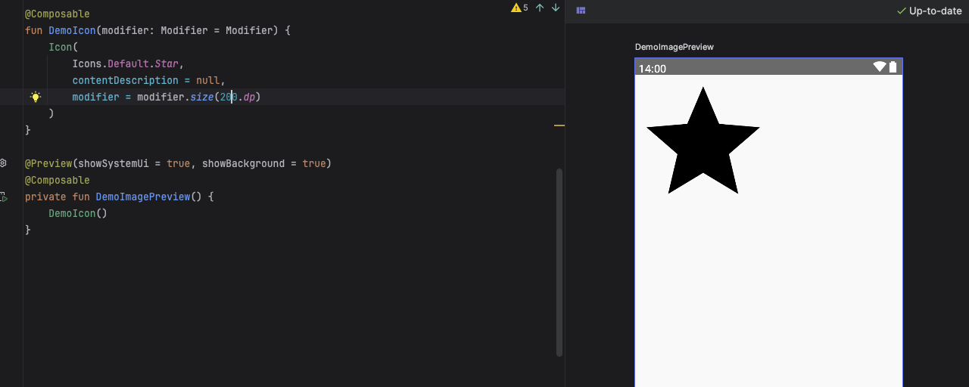Click the @Preview annotation in code
Viewport: 969px width, 387px height.
click(x=48, y=163)
